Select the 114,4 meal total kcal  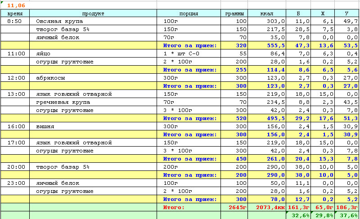[x=267, y=70]
